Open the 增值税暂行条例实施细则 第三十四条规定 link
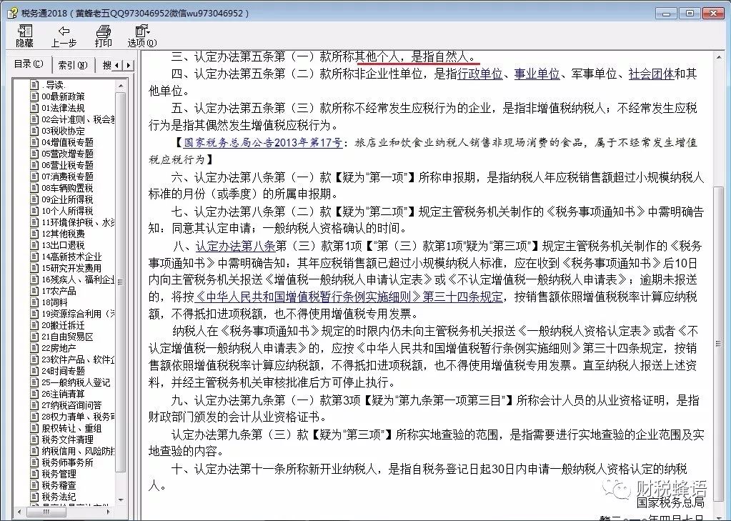Viewport: 731px width, 521px height. 349,297
